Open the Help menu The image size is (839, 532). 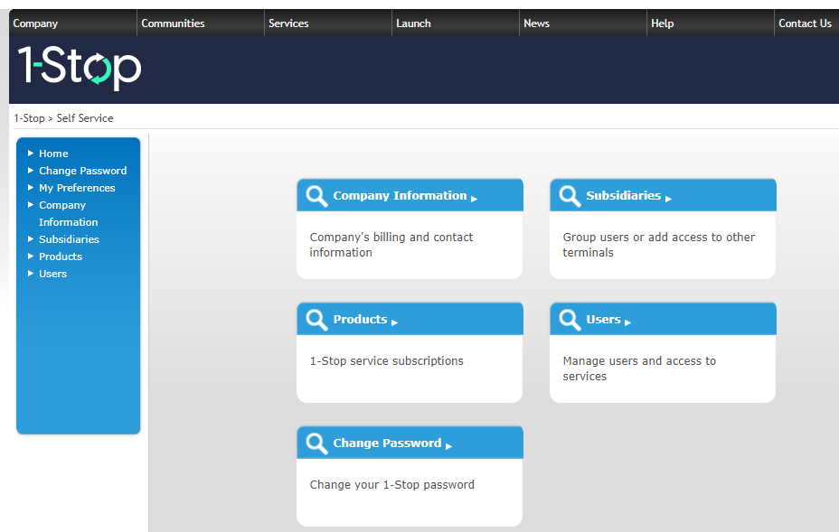click(663, 23)
